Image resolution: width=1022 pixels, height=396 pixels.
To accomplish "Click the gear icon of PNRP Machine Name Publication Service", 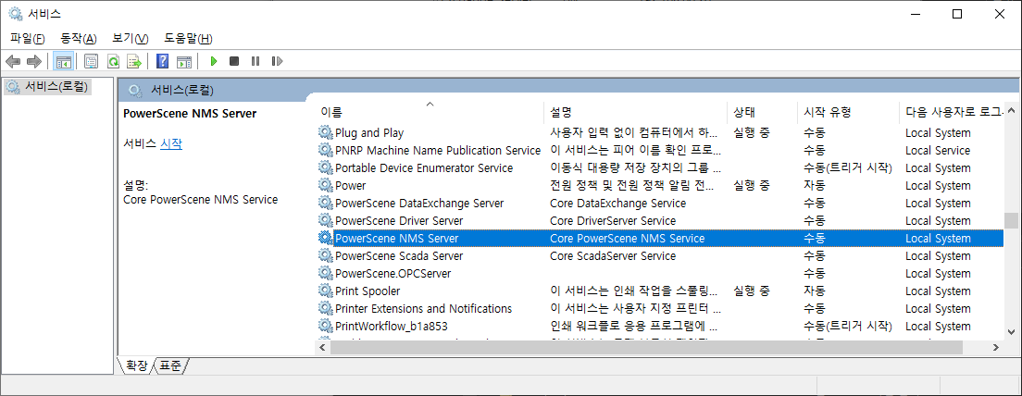I will 325,151.
